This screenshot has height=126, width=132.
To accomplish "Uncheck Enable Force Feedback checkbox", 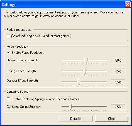I will tap(8, 53).
